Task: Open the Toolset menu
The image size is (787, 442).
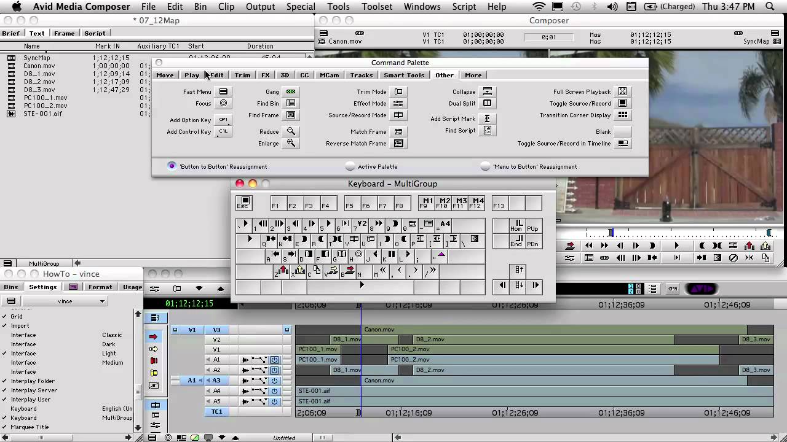Action: tap(377, 7)
